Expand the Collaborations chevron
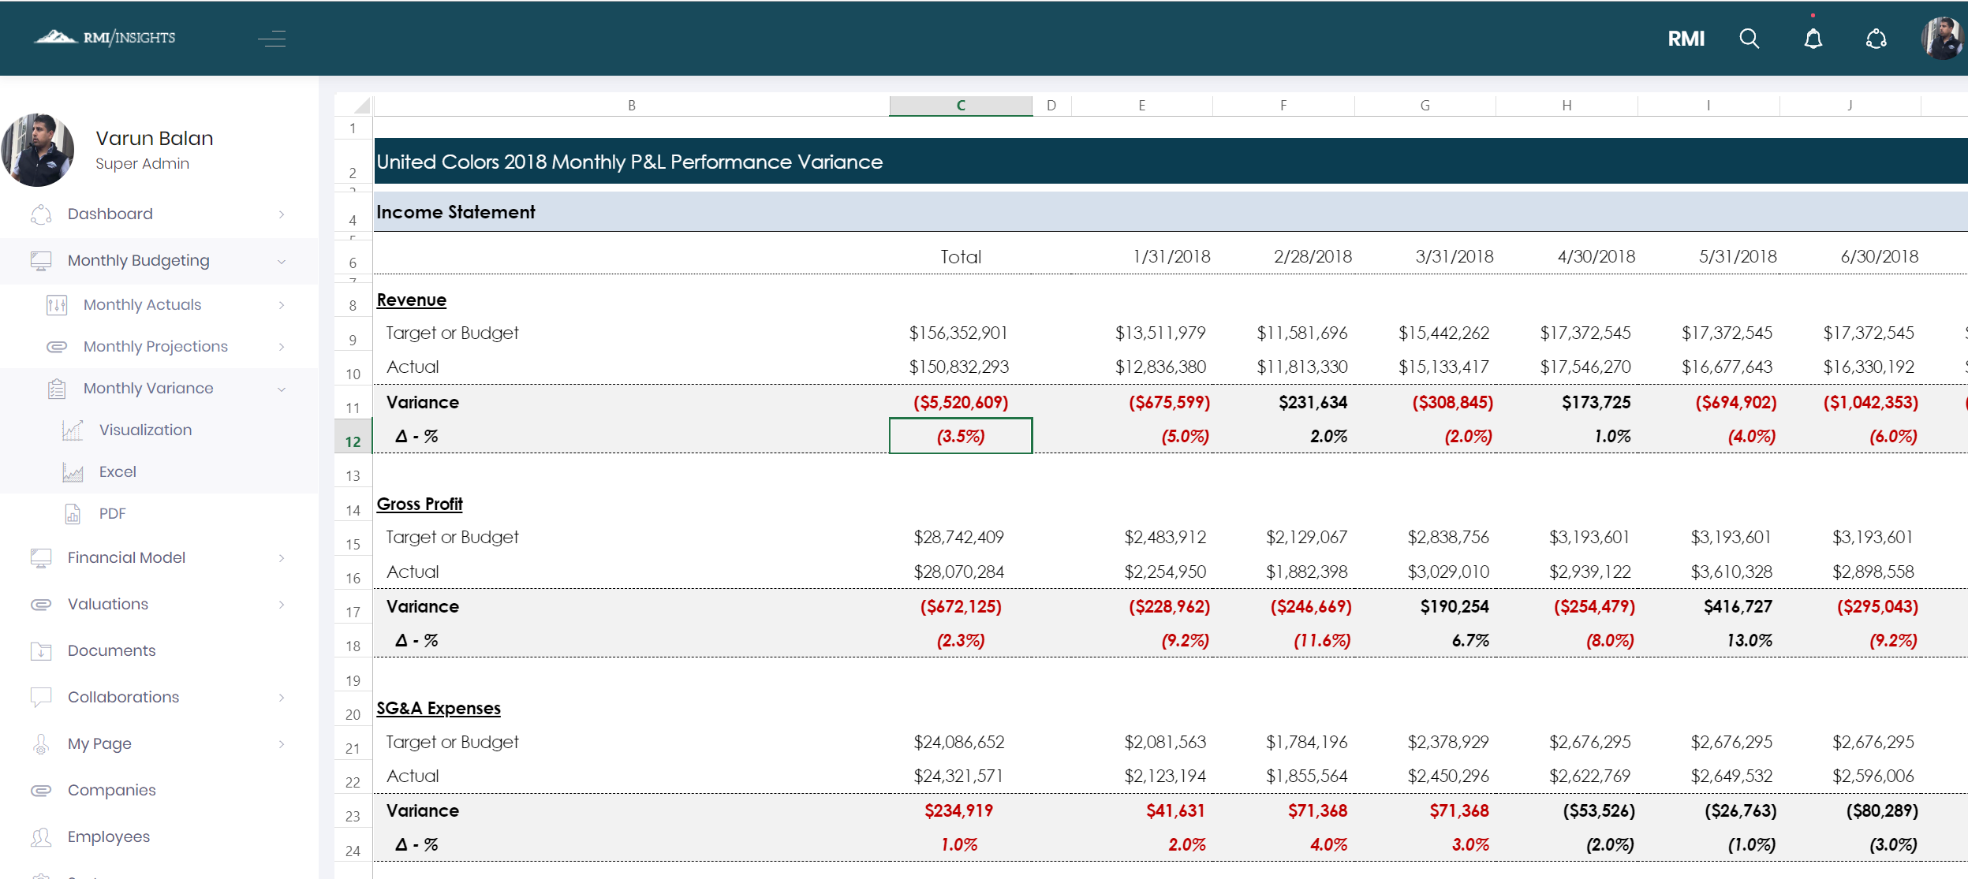 (282, 698)
